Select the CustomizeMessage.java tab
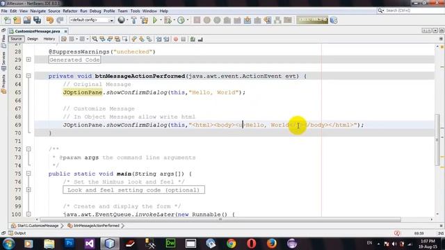Viewport: 445px width, 250px height. point(37,31)
